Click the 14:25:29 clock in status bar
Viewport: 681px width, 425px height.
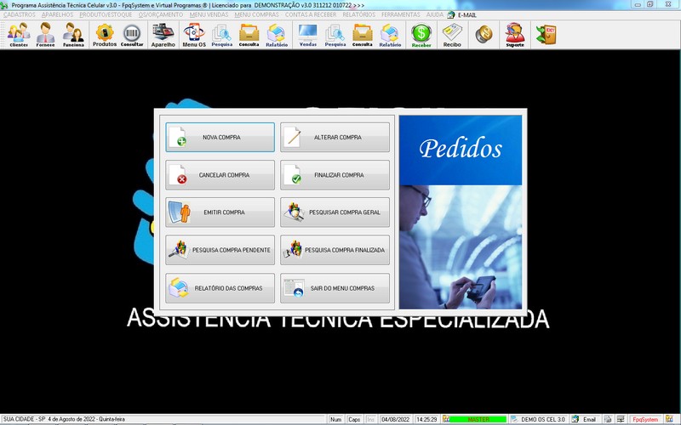[426, 419]
